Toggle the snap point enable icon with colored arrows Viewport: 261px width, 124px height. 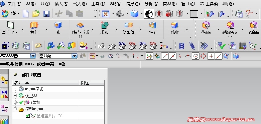pyautogui.click(x=149, y=56)
